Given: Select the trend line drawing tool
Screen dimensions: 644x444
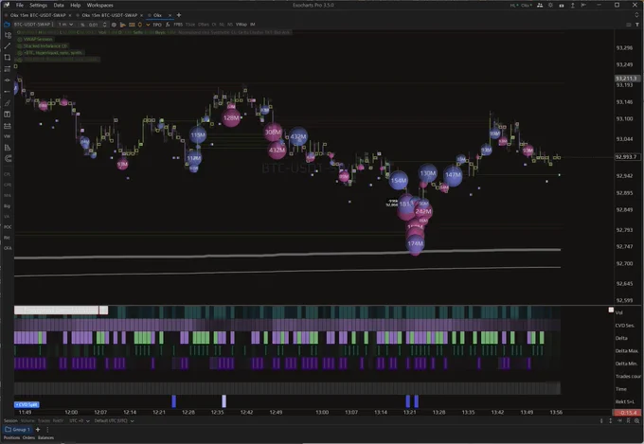Looking at the screenshot, I should [8, 46].
